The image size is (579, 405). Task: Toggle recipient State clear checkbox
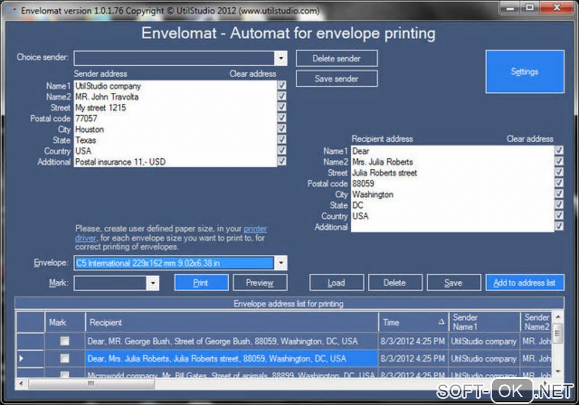pos(559,204)
